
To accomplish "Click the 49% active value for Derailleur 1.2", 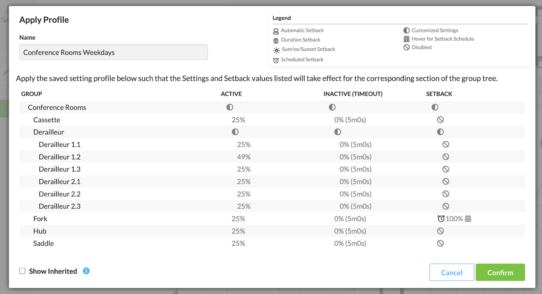I will [x=244, y=157].
